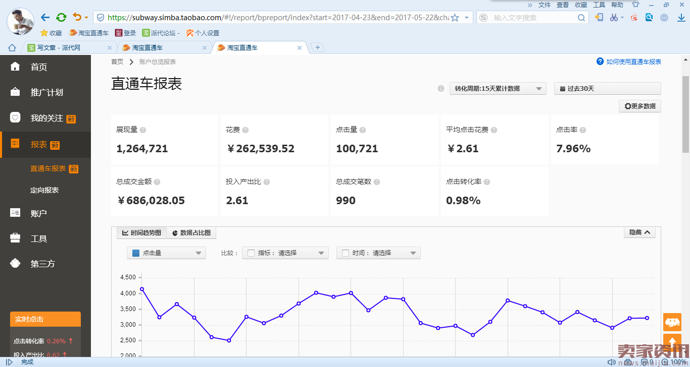Select 报表 in the left sidebar
This screenshot has height=367, width=690.
[45, 145]
